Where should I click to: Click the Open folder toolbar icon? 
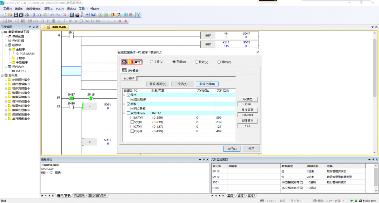coord(10,15)
